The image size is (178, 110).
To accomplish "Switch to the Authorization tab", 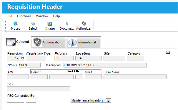I will (49, 42).
